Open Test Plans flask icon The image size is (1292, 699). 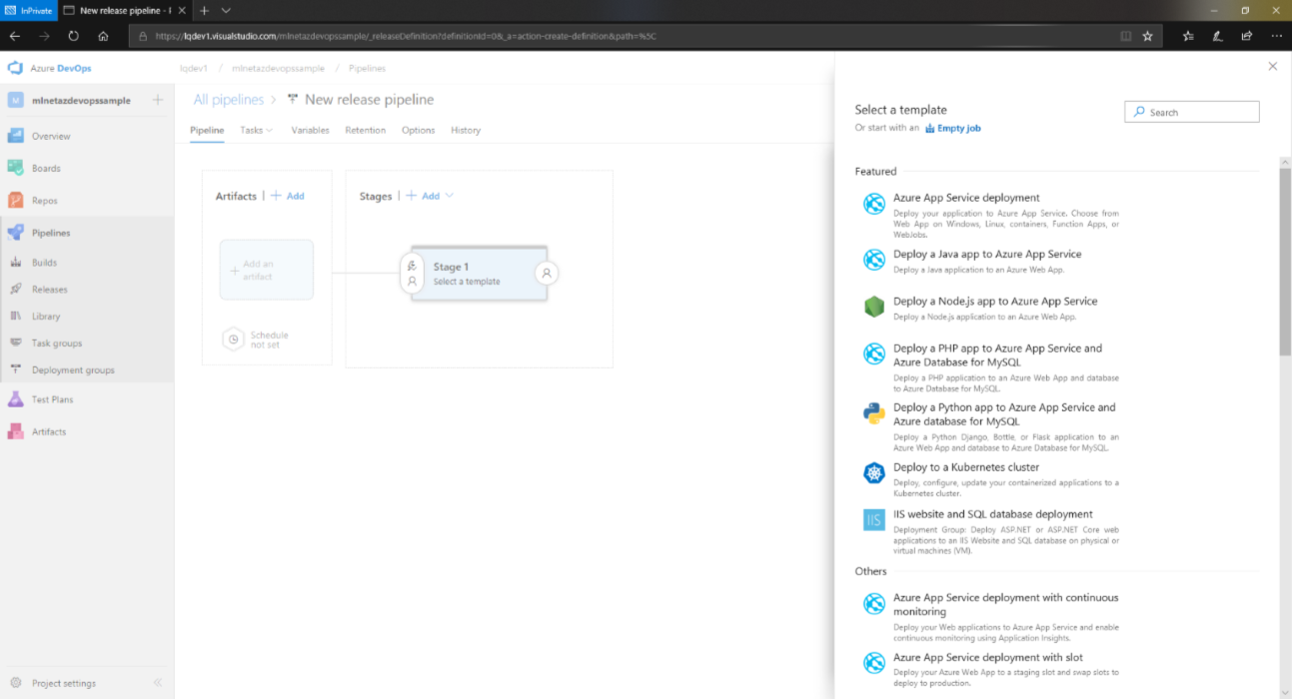[x=15, y=399]
